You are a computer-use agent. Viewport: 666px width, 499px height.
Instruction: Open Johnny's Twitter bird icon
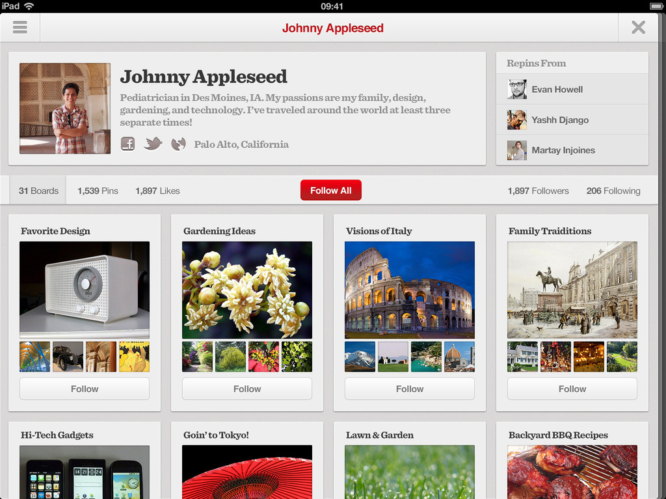[153, 144]
